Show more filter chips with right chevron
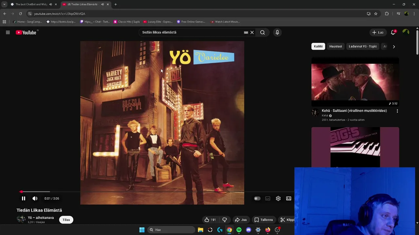This screenshot has width=419, height=235. pyautogui.click(x=394, y=47)
